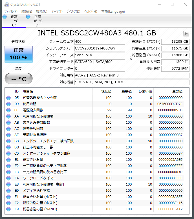This screenshot has width=194, height=219.
Task: Click the power on hours 9772 時間
Action: (x=175, y=69)
